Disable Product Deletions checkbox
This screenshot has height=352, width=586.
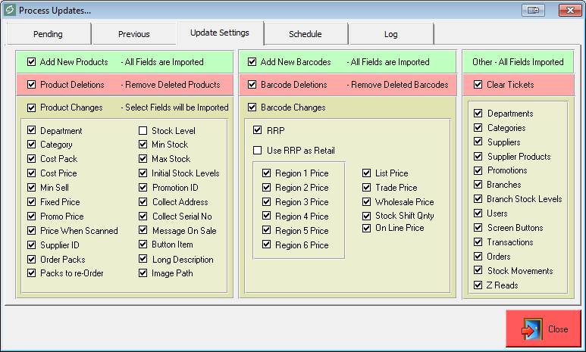32,85
